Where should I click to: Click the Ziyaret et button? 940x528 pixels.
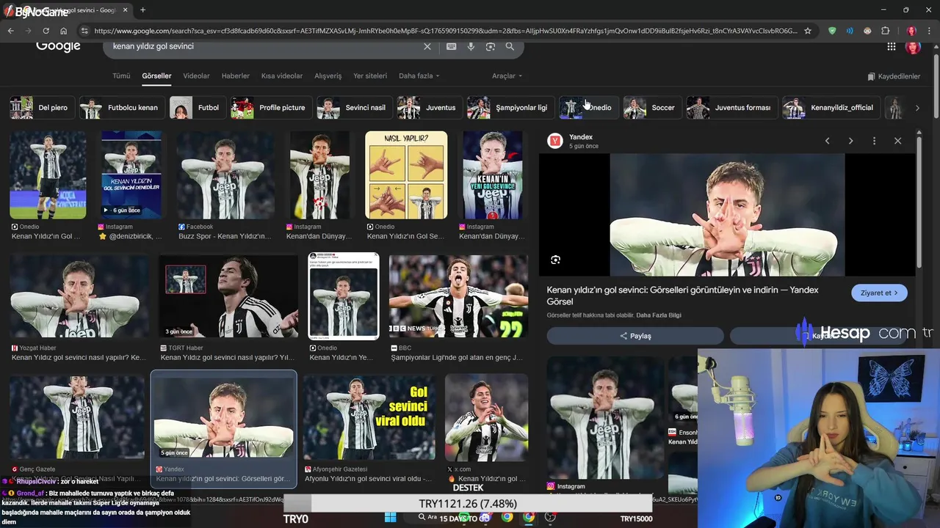[x=879, y=293]
